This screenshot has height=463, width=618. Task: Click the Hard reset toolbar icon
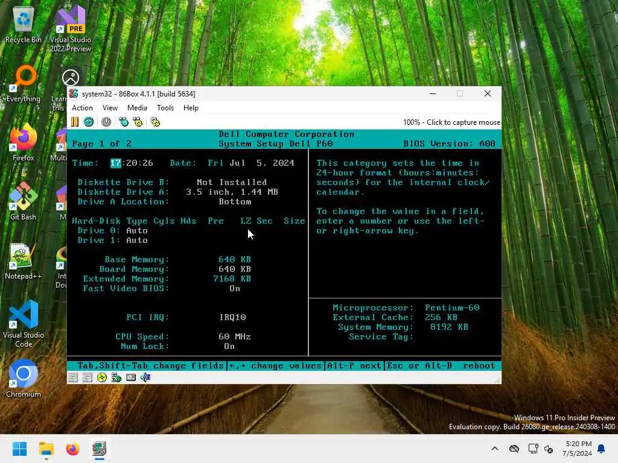[x=89, y=122]
